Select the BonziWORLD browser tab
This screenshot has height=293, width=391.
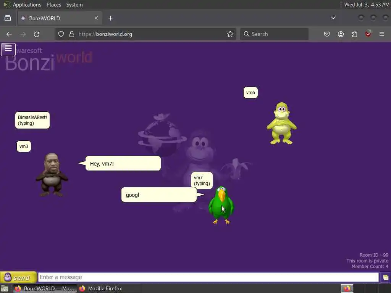(x=60, y=18)
